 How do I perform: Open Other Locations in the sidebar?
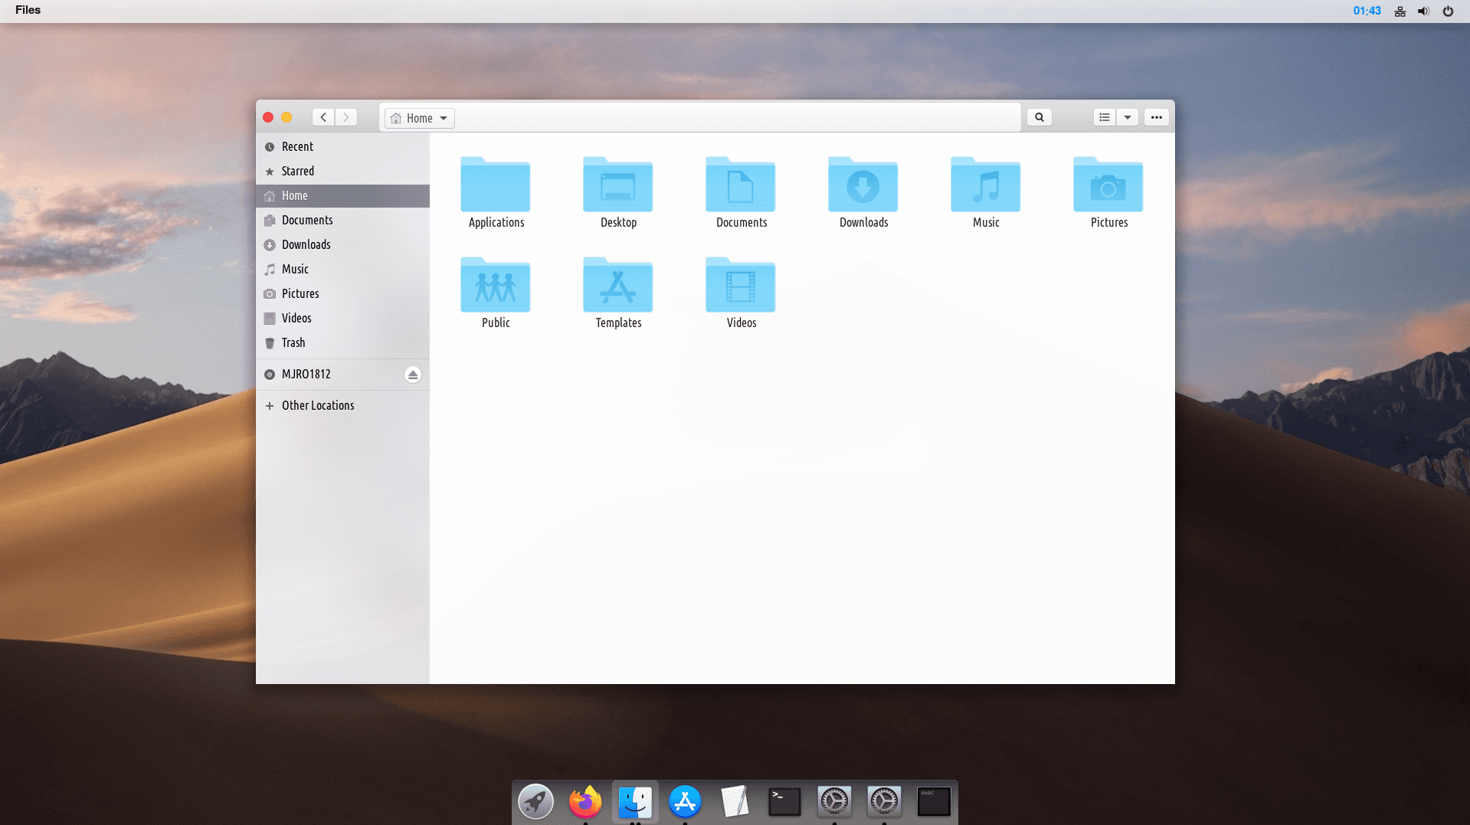317,405
